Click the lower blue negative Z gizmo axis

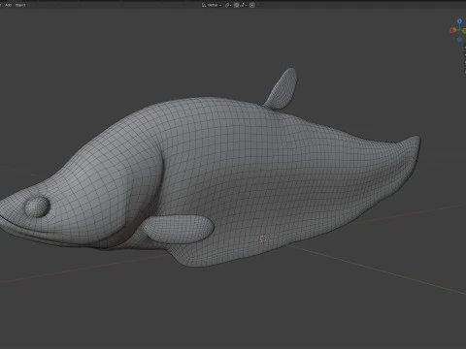tap(459, 39)
